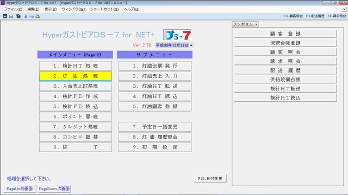
Task: Click the 配送 履歴 one-button
Action: (x=285, y=70)
